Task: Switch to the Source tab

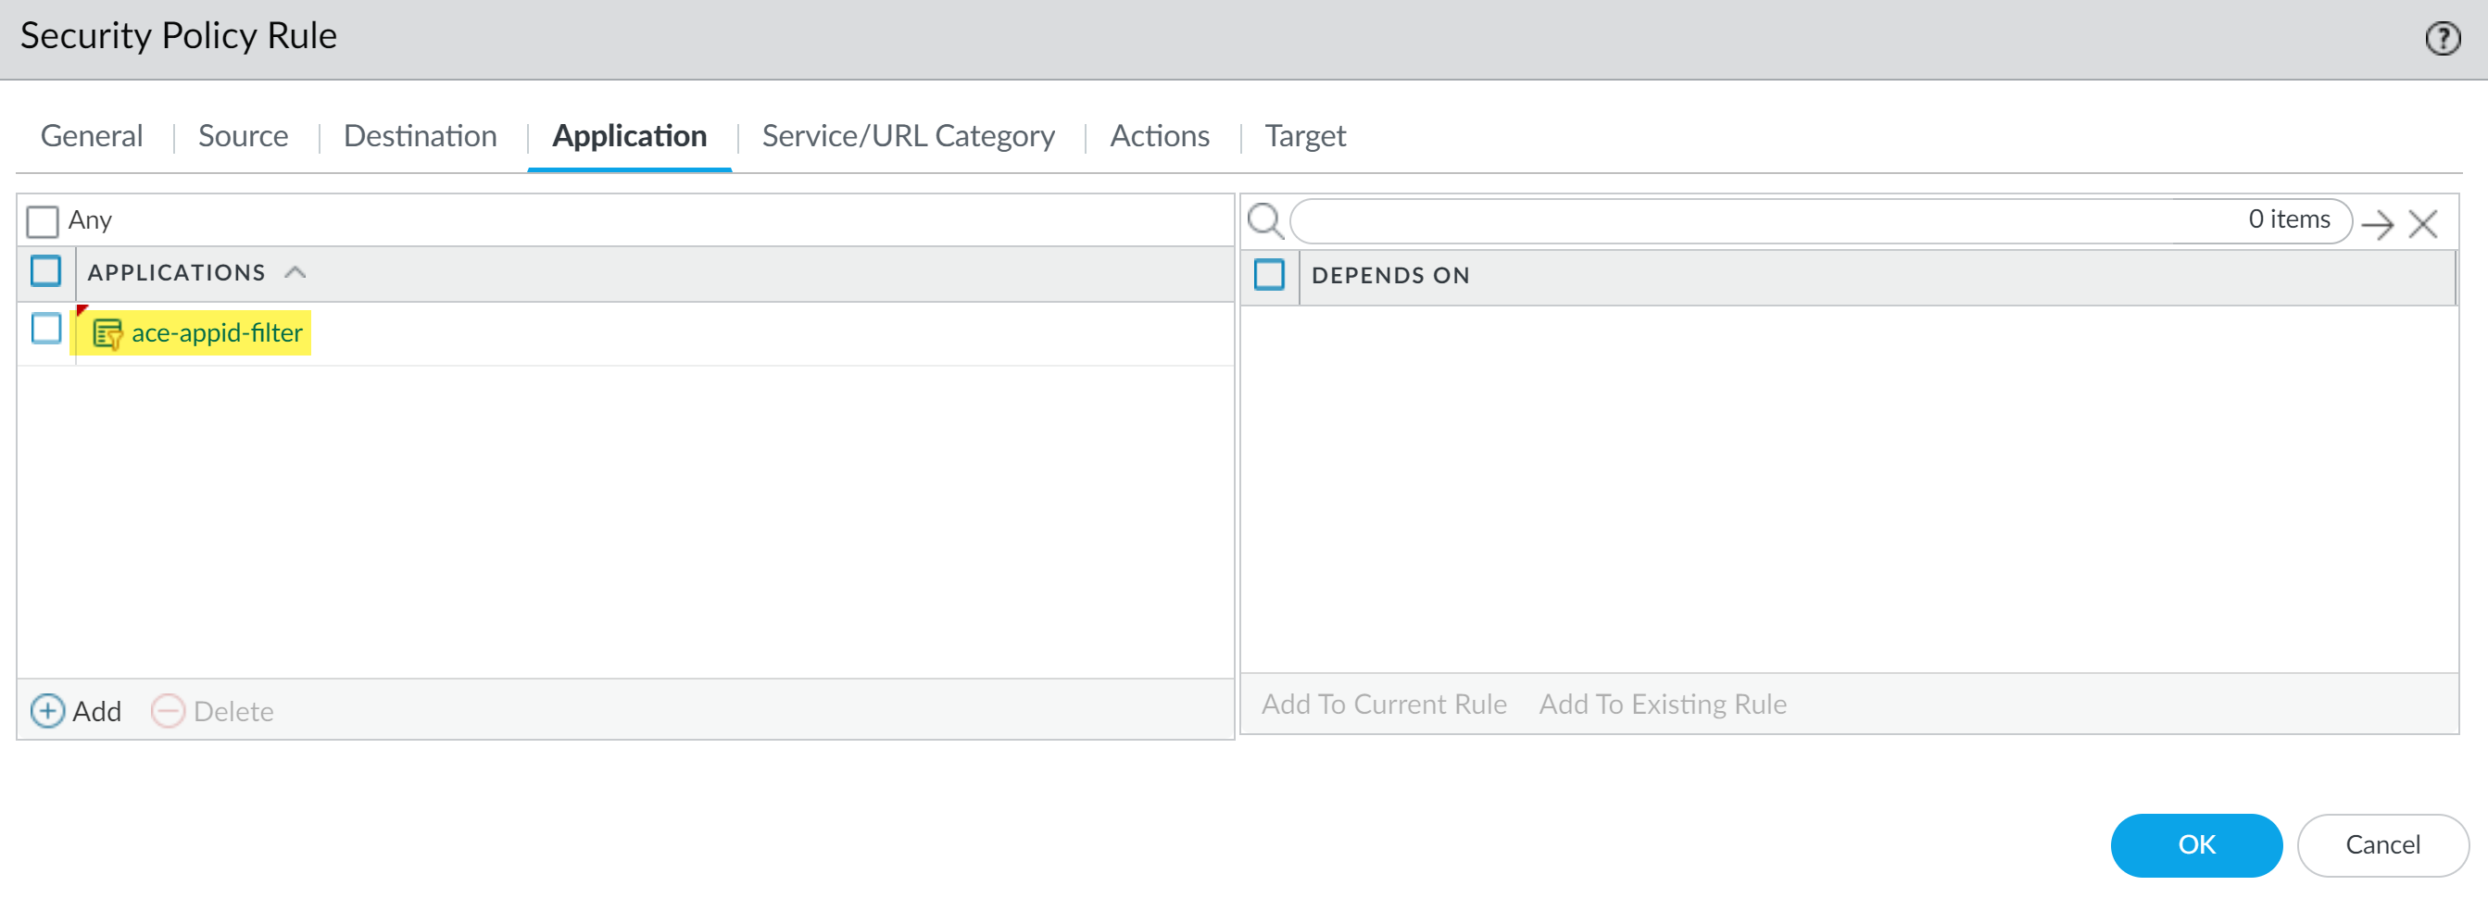Action: (x=243, y=136)
